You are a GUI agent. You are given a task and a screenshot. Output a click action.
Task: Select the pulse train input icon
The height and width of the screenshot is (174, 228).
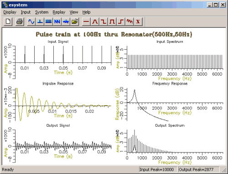(48, 21)
